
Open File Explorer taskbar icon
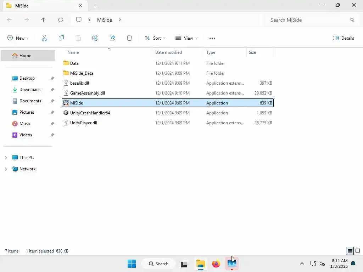pos(201,263)
